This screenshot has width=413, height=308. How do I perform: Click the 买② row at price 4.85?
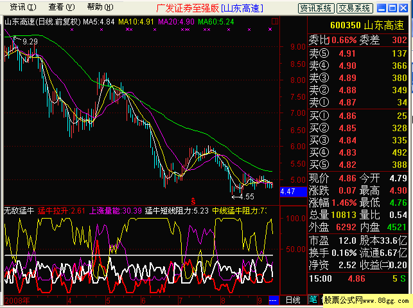coord(358,128)
